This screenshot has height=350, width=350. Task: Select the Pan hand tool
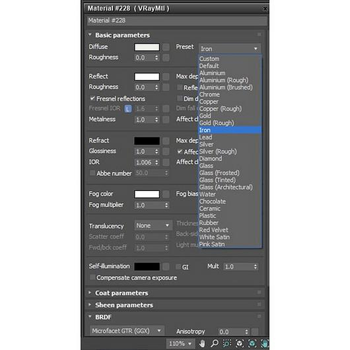tap(202, 343)
